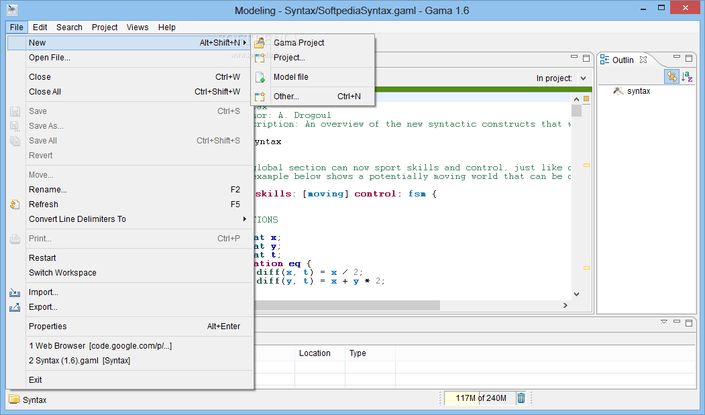Click the Import icon in File menu

(15, 292)
